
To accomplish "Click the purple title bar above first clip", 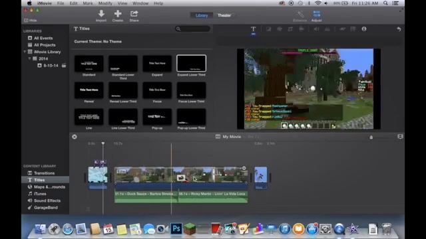I will pyautogui.click(x=100, y=163).
